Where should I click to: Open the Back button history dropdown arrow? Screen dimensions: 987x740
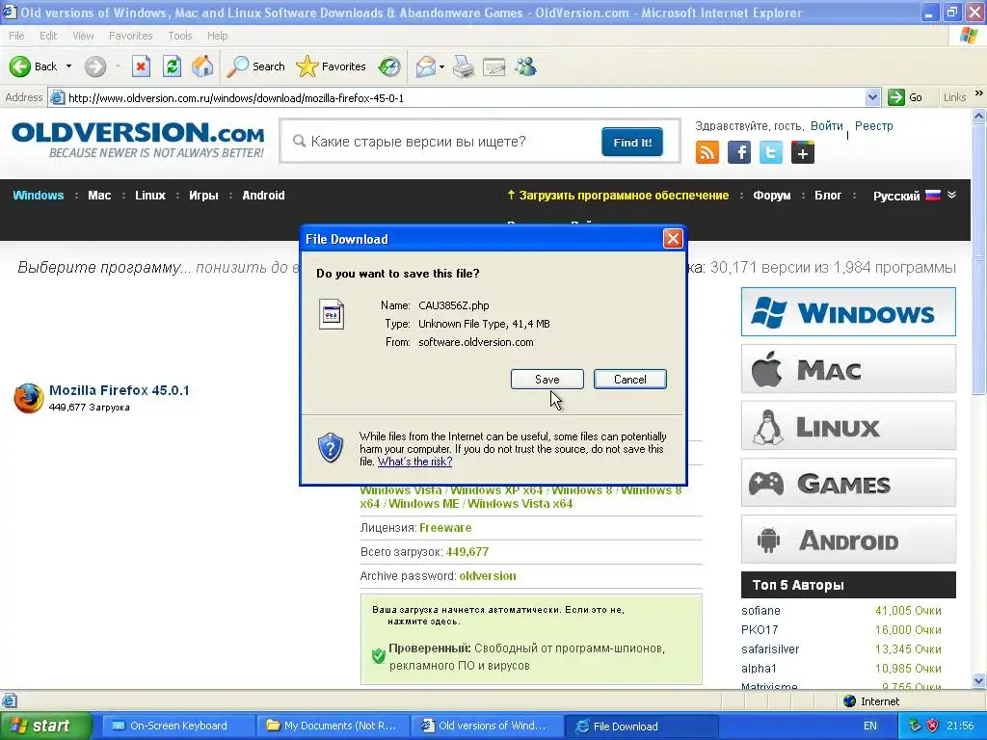[68, 66]
